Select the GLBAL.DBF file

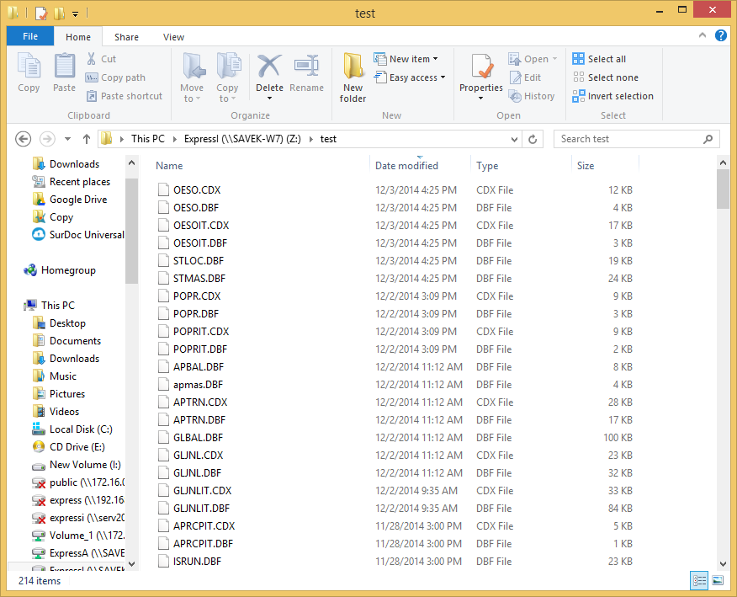coord(198,438)
